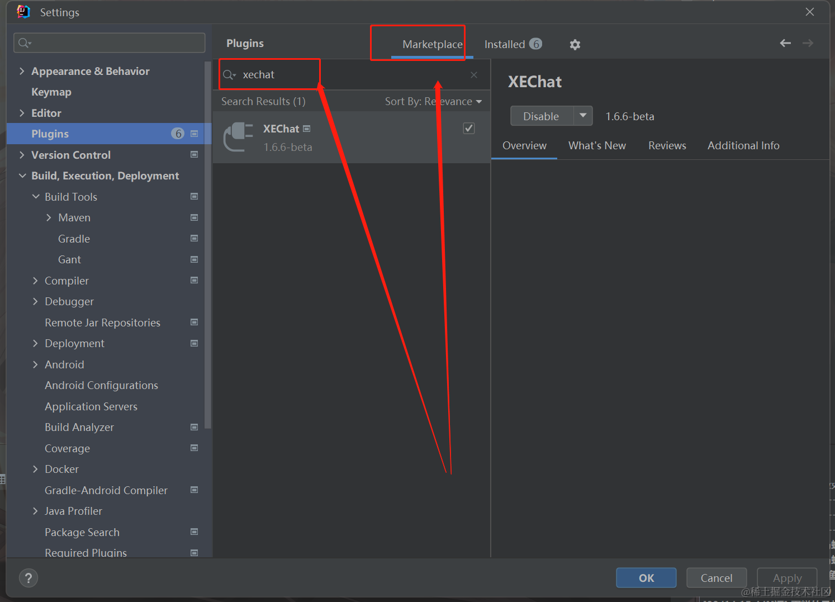
Task: Close the Settings dialog window
Action: click(810, 12)
